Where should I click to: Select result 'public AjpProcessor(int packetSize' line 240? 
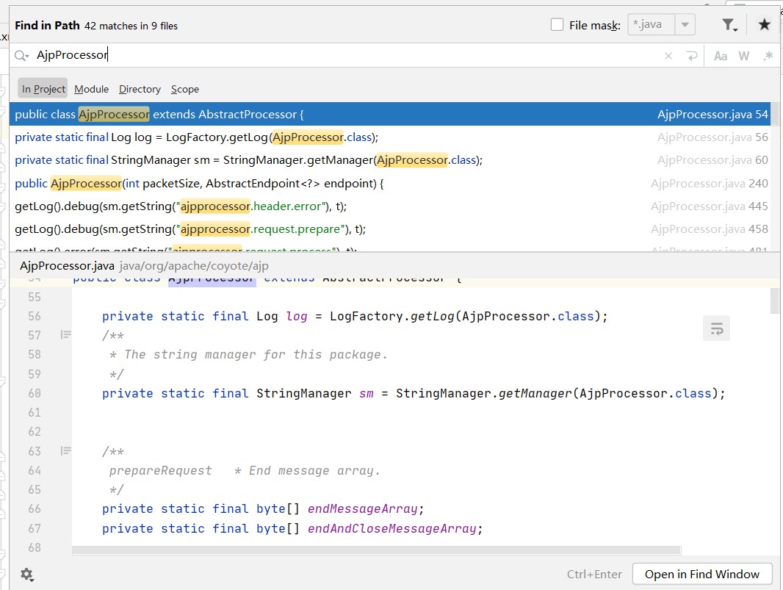(x=389, y=184)
